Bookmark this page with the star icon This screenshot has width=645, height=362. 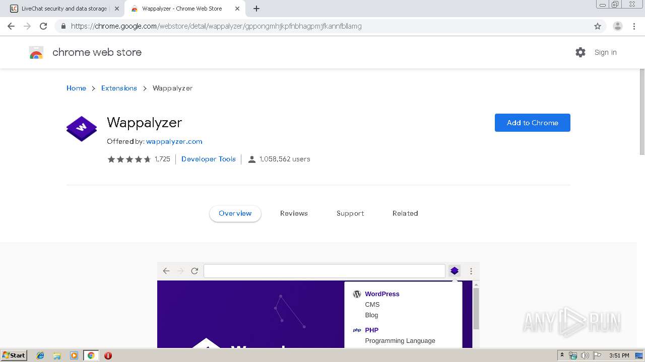pos(598,26)
